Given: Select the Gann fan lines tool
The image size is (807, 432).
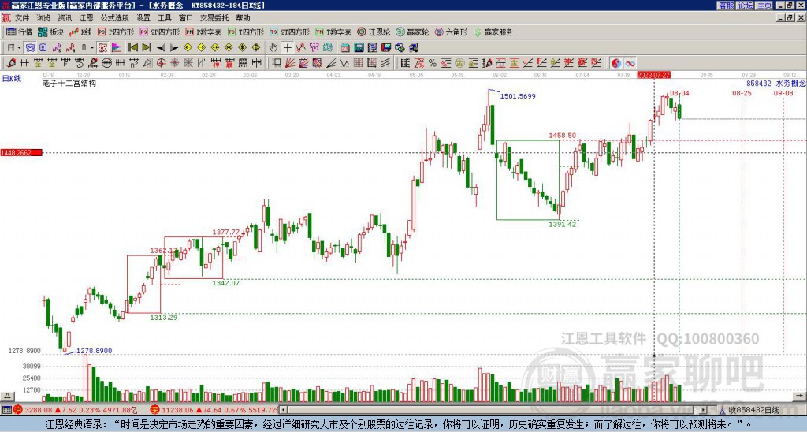Looking at the screenshot, I should click(290, 63).
